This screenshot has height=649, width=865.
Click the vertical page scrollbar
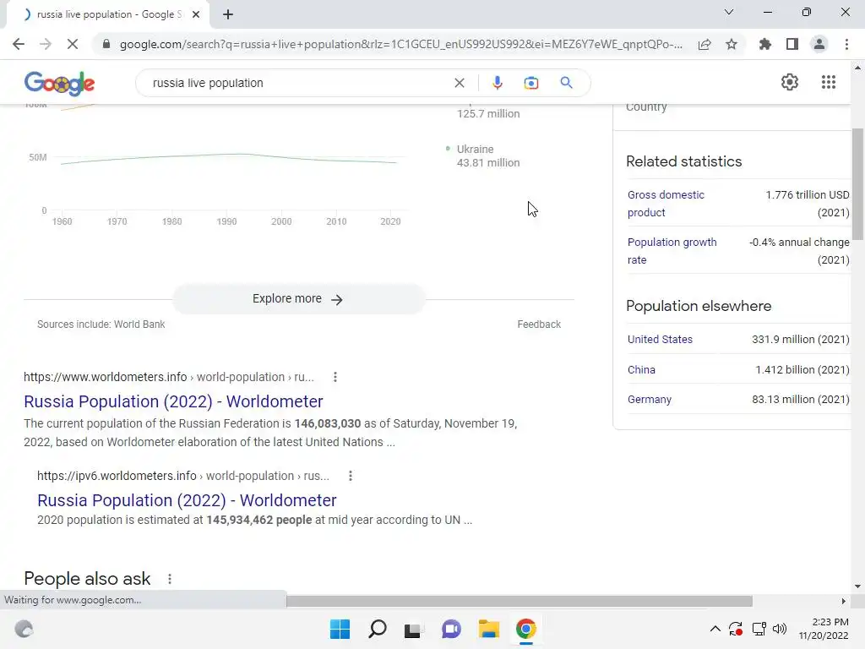coord(857,183)
